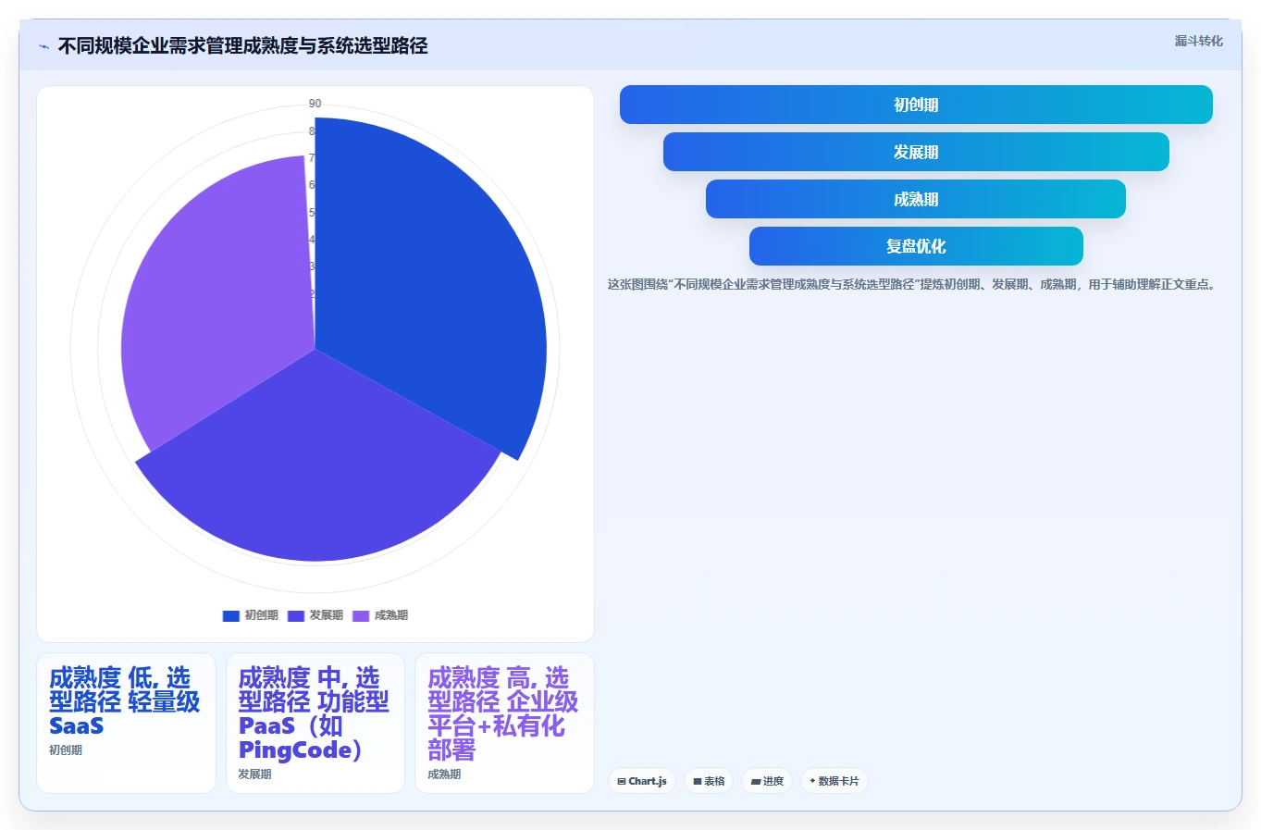
Task: Click the 初创期 caption under SaaS card
Action: coord(66,750)
